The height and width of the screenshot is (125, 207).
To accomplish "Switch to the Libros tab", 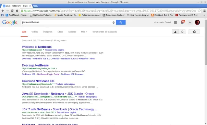I will tap(60, 32).
